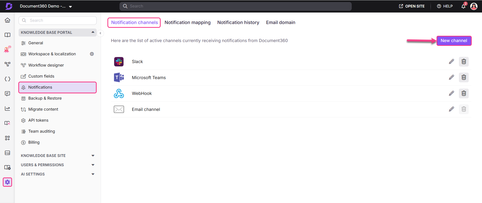Switch to Notification channels tab

134,23
